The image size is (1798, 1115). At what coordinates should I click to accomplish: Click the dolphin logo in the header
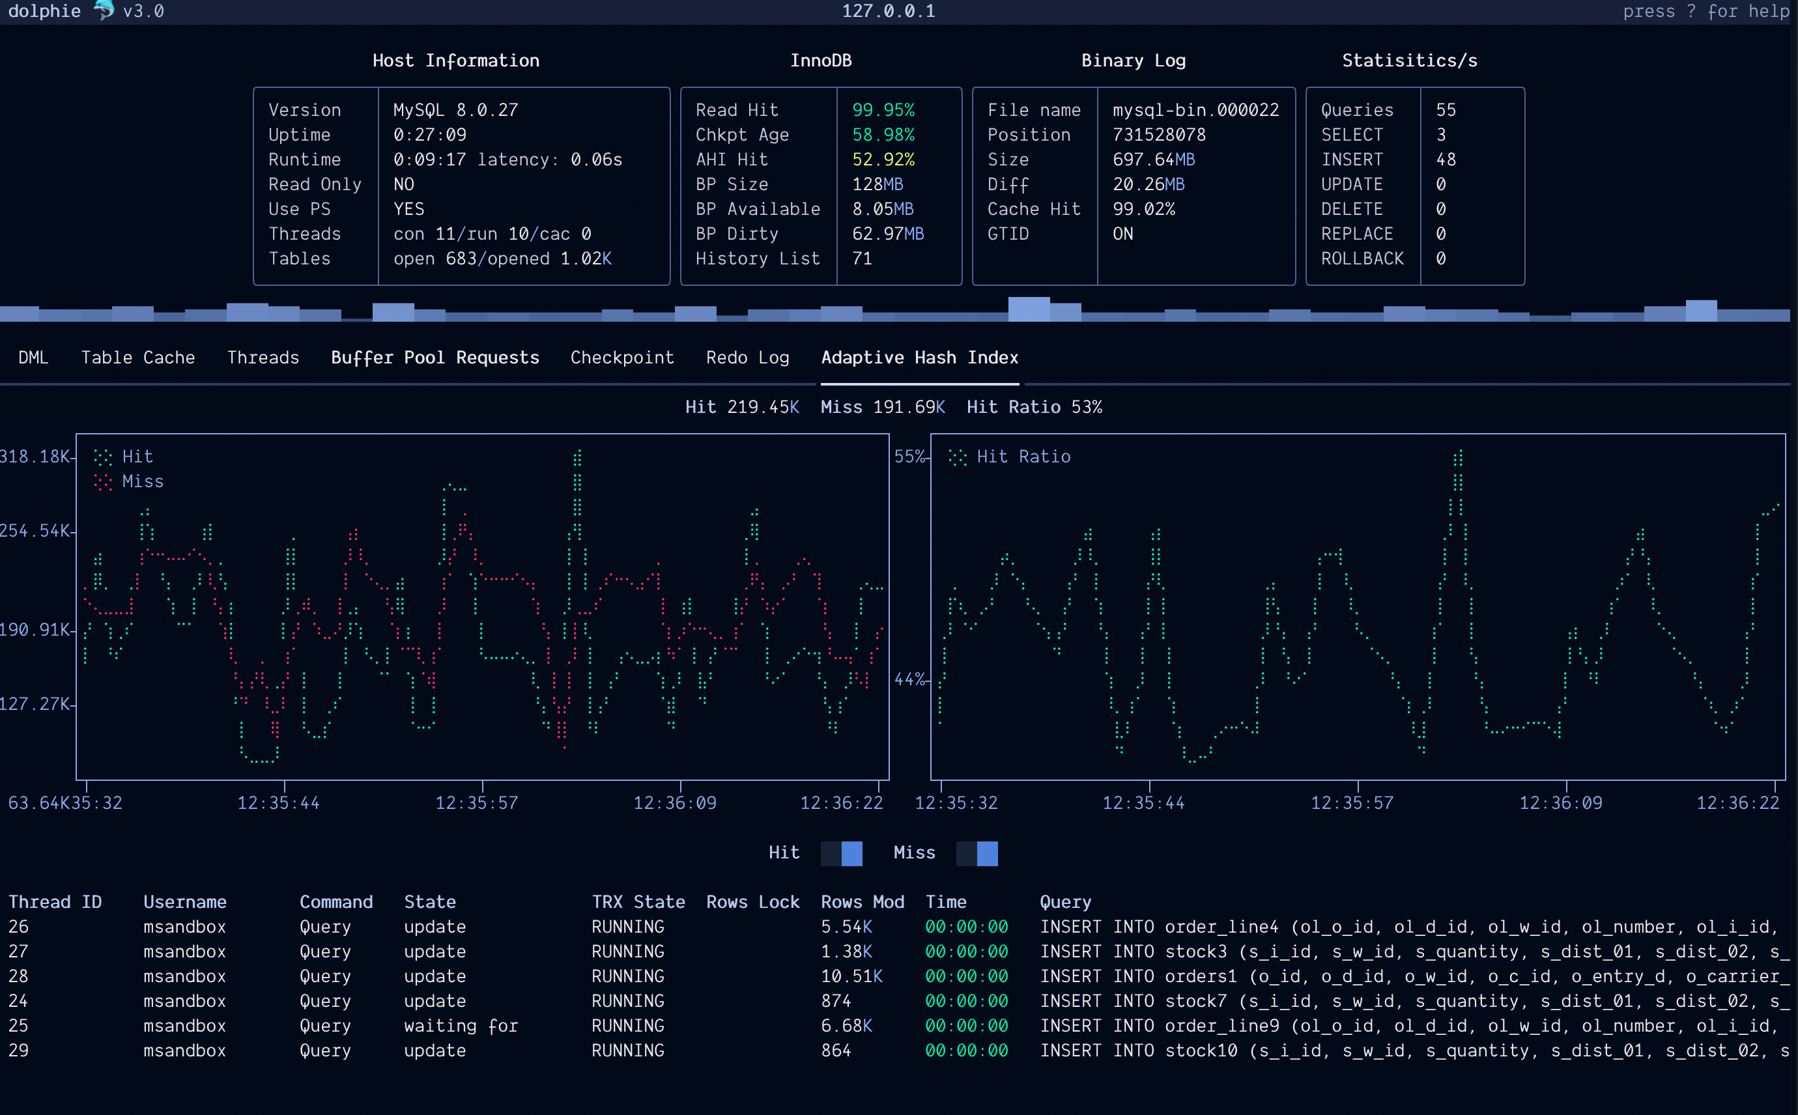click(x=102, y=10)
